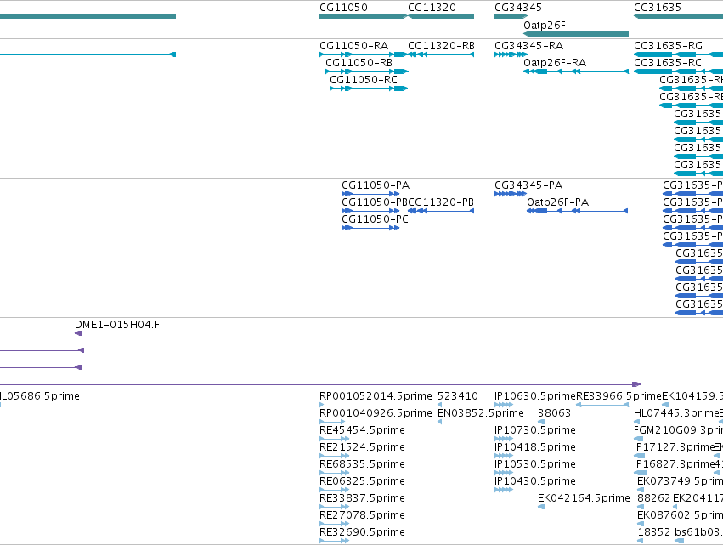Select transcript CG31635-RG
Image resolution: width=723 pixels, height=545 pixels.
click(678, 54)
